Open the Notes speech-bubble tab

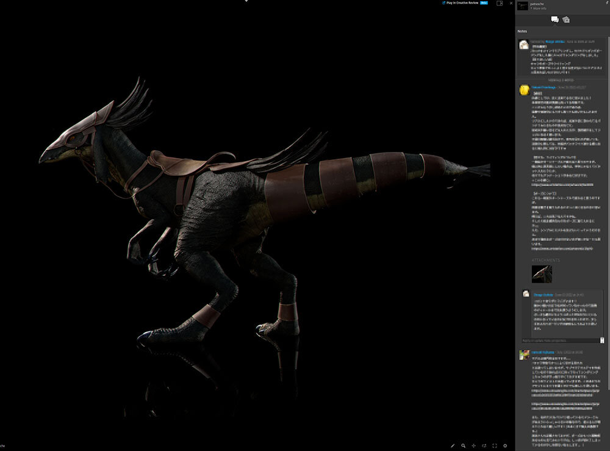[x=554, y=20]
